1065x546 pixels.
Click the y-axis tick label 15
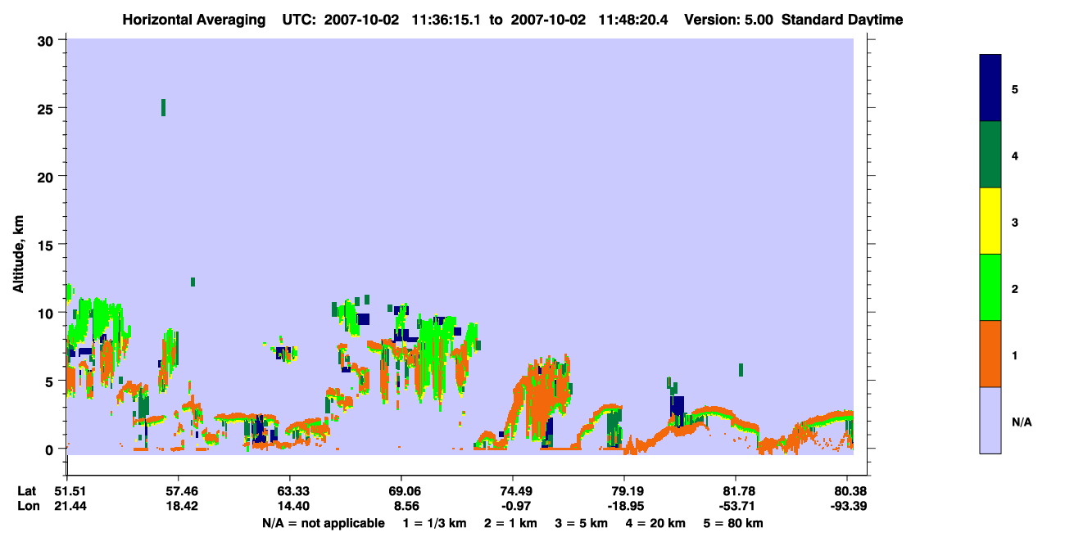48,245
